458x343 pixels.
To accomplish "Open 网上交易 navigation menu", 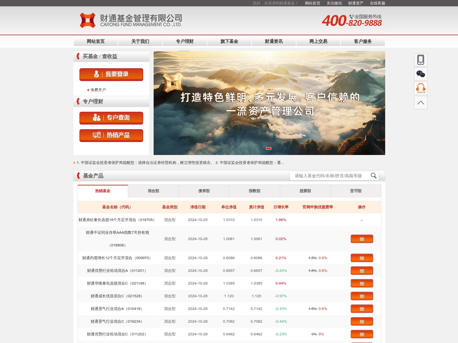I will click(318, 41).
